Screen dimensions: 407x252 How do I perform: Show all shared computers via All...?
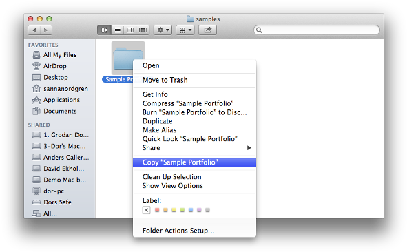pos(44,213)
